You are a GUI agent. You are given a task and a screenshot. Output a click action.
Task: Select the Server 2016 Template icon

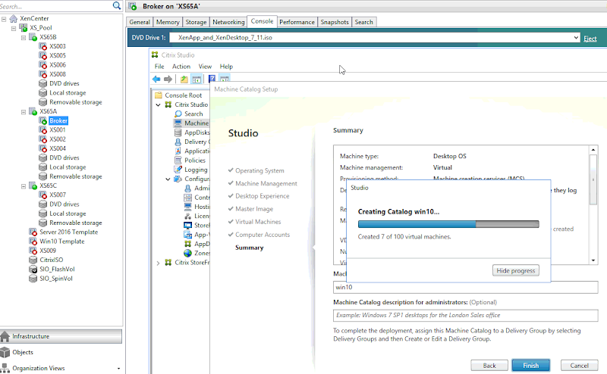pos(33,232)
